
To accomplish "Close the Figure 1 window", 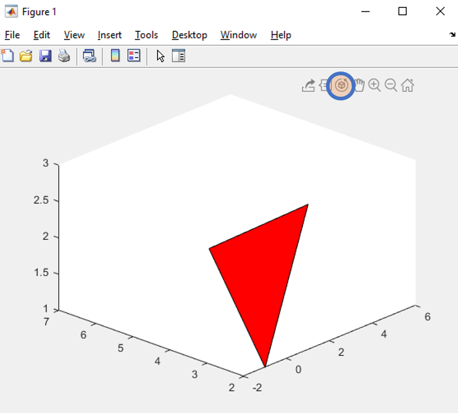I will tap(440, 11).
